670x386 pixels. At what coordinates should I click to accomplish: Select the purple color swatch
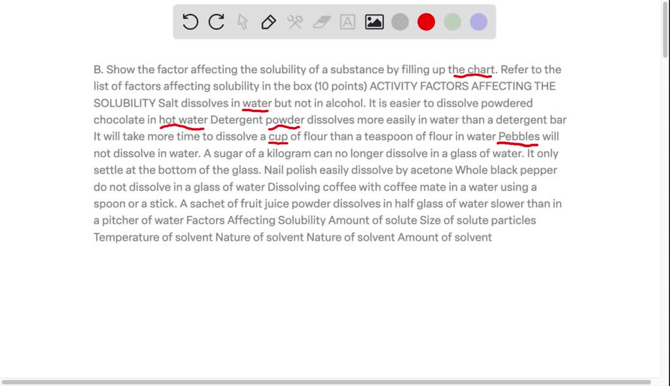pos(478,22)
